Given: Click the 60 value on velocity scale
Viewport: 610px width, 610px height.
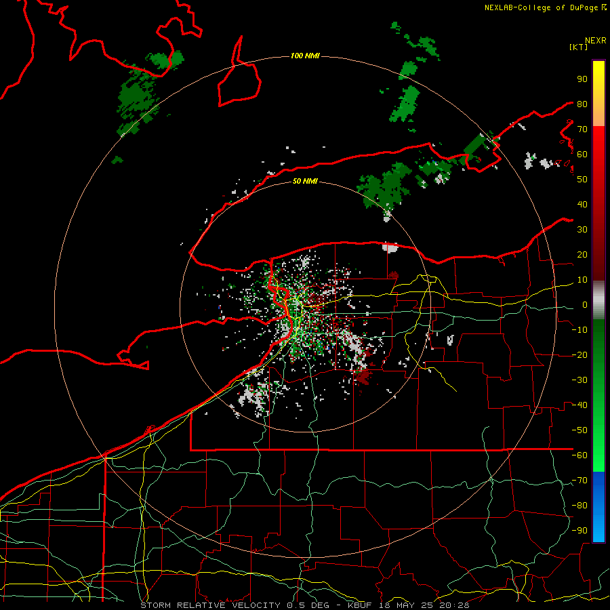Looking at the screenshot, I should [x=582, y=155].
